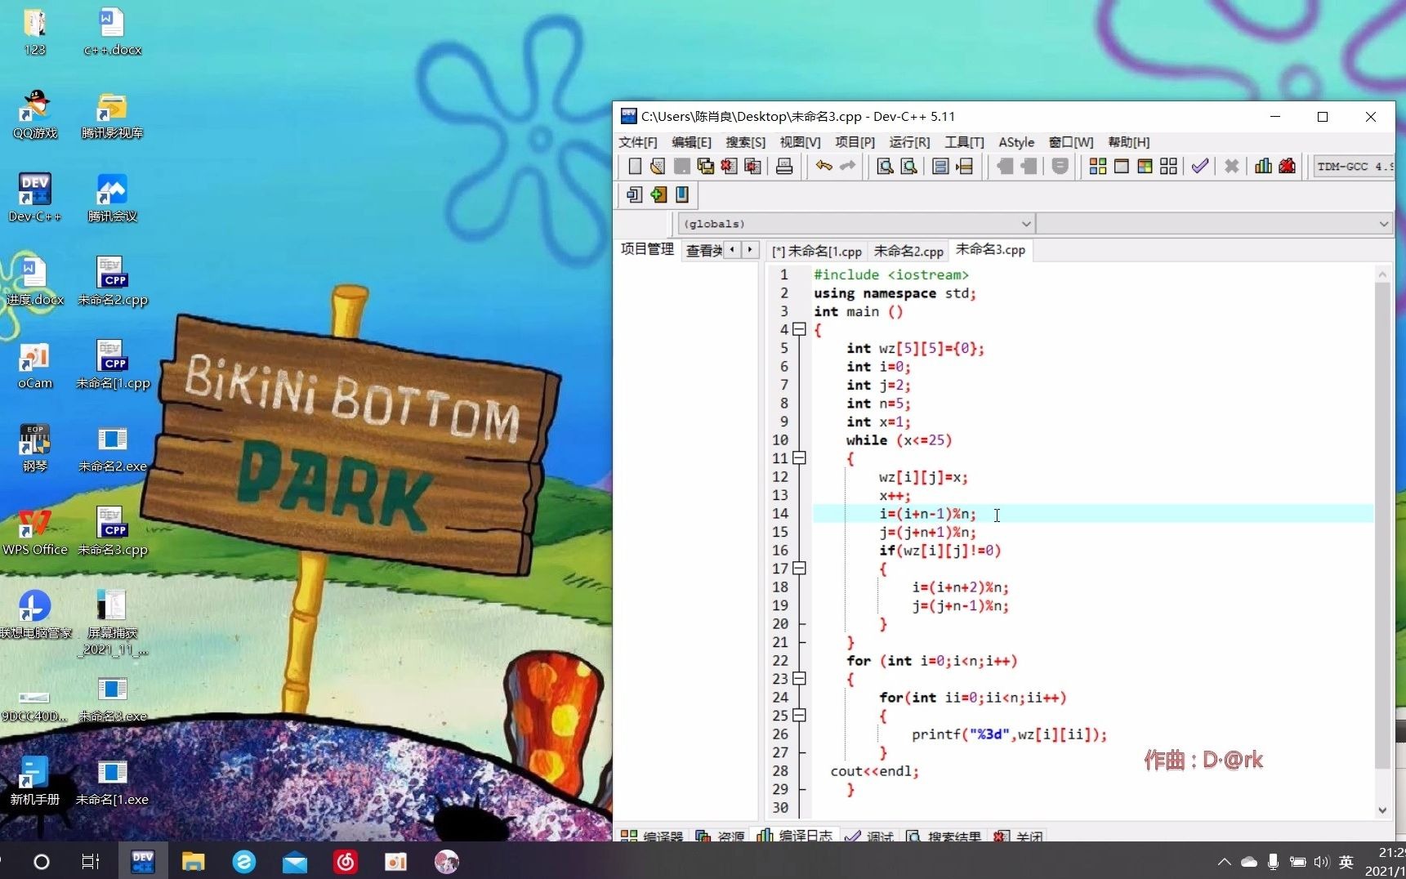Screen dimensions: 1406x879
Task: Switch to the [*] 未命名[1.cpp editor tab
Action: [x=817, y=252]
